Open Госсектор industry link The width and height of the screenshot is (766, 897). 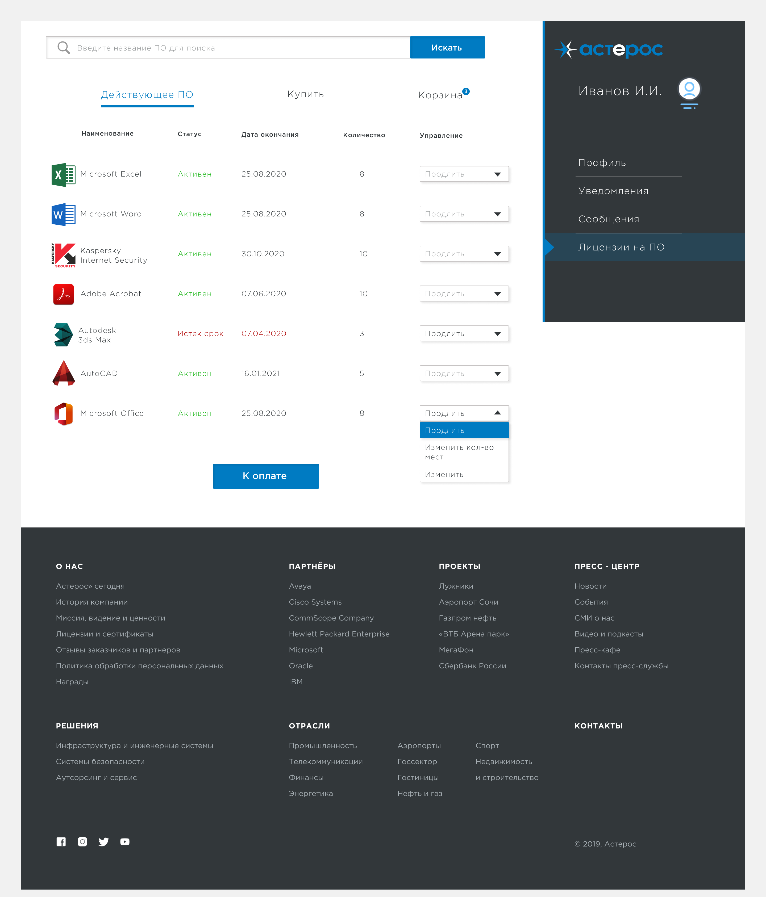[x=417, y=761]
